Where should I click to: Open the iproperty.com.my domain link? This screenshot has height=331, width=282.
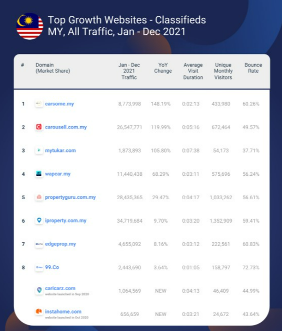pyautogui.click(x=66, y=221)
